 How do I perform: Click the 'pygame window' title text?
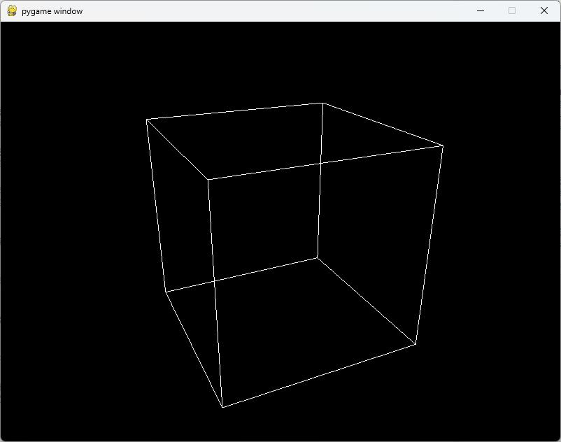(52, 11)
